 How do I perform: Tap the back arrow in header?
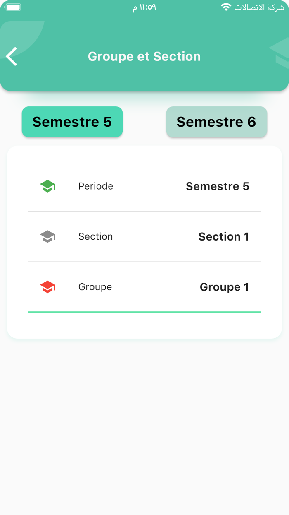[x=12, y=56]
